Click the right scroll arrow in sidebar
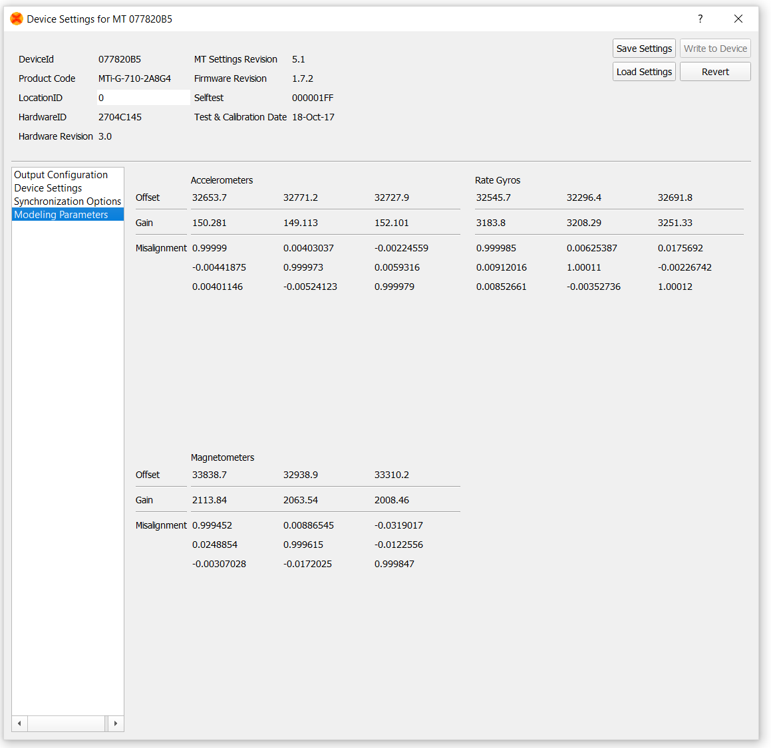 click(116, 723)
